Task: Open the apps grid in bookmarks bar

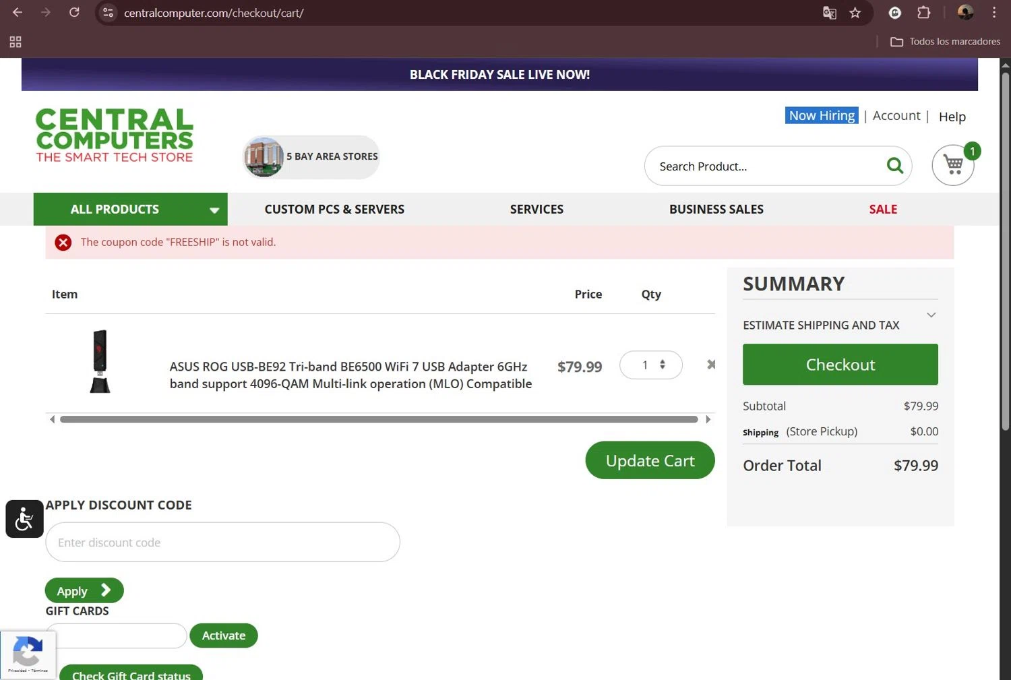Action: click(16, 42)
